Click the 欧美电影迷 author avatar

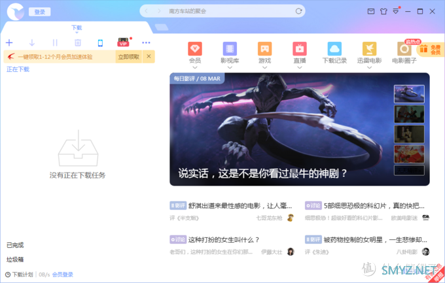425,218
